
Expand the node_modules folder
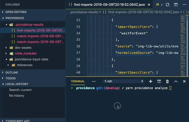[25, 53]
